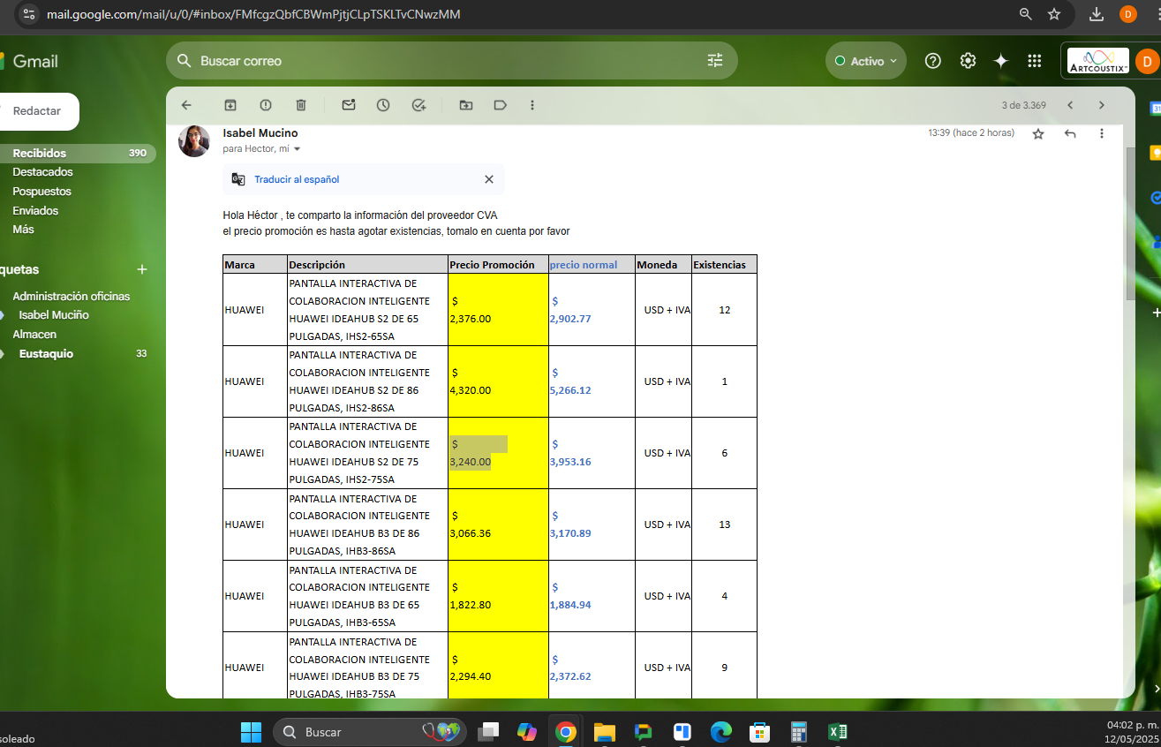Dismiss the translation banner
This screenshot has height=747, width=1161.
pos(489,179)
